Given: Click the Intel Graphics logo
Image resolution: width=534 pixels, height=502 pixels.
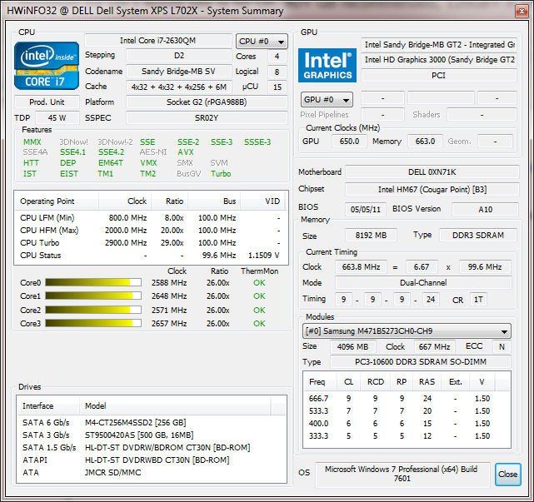Looking at the screenshot, I should tap(327, 65).
